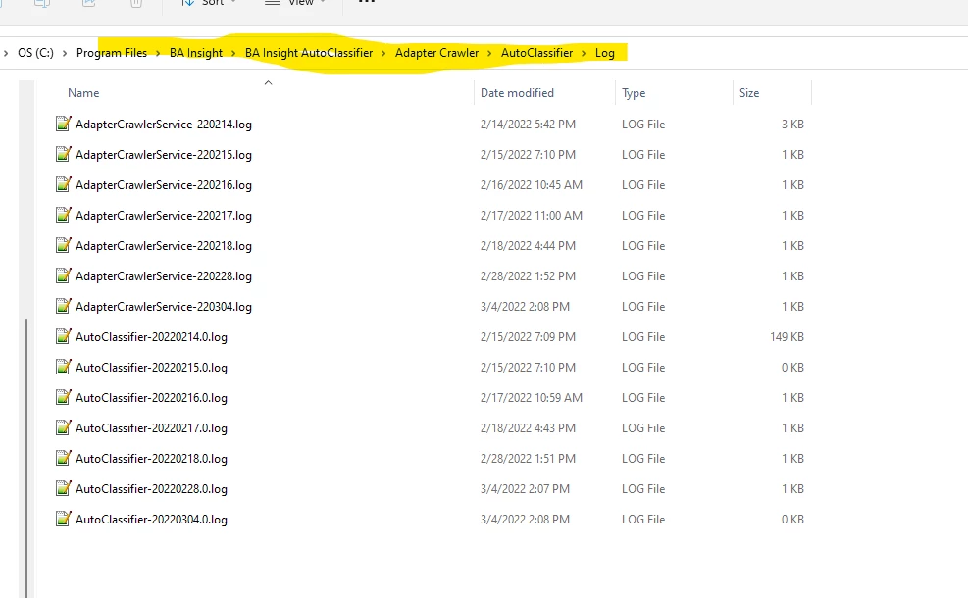Click the navigation pane vertical scrollbar

[x=25, y=441]
